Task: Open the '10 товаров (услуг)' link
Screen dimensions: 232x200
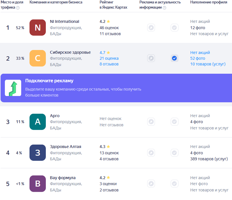Action: click(208, 64)
